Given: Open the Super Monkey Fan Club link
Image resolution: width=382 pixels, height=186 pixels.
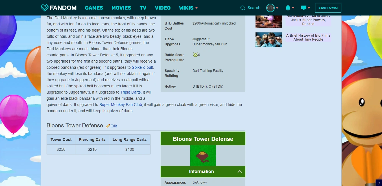Looking at the screenshot, I should pos(121,105).
